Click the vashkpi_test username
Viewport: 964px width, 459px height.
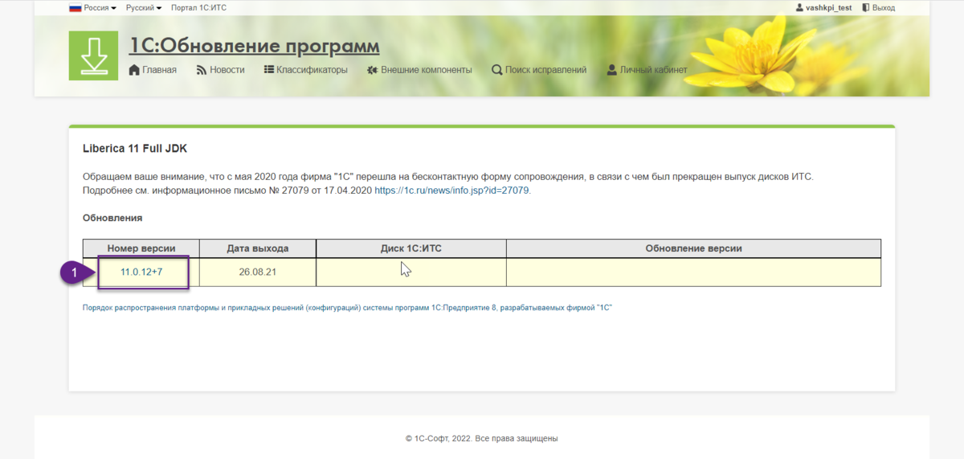[x=829, y=7]
